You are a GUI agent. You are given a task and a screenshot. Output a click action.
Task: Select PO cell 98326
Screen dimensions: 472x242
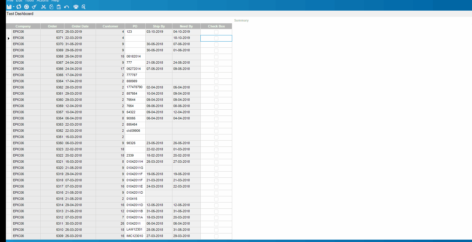coord(135,143)
